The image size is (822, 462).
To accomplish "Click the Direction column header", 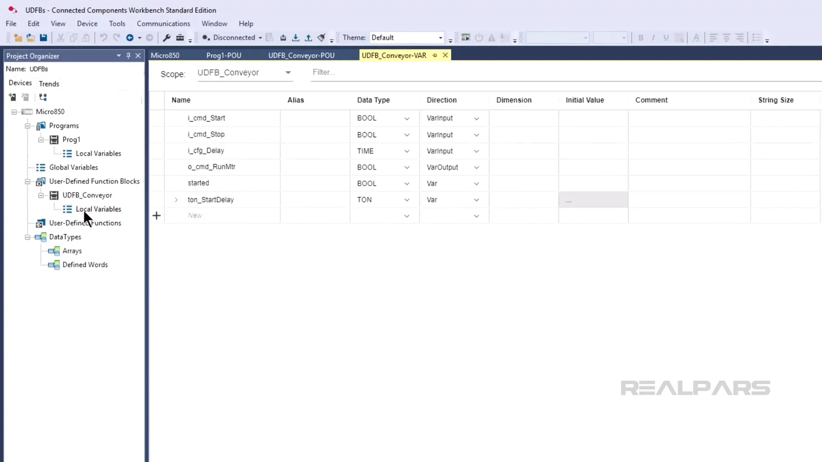I will (x=441, y=100).
